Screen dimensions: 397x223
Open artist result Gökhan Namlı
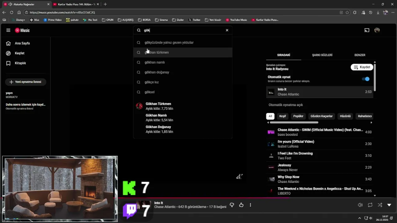pyautogui.click(x=183, y=118)
